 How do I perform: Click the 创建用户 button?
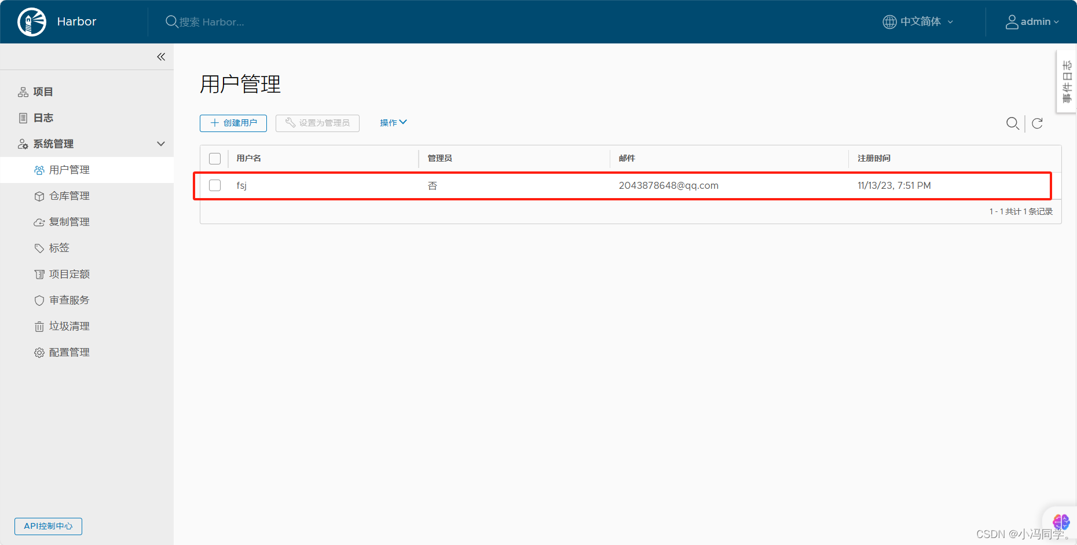pos(233,123)
